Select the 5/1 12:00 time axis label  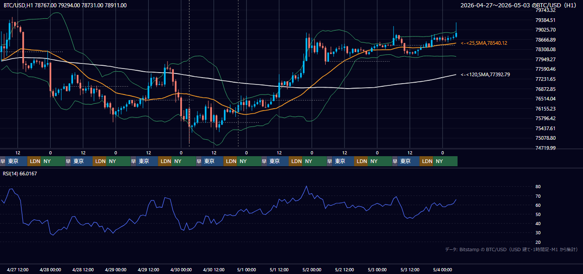(x=279, y=269)
